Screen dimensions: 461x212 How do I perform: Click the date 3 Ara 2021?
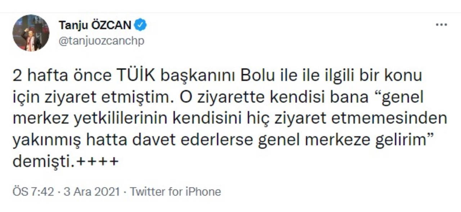click(x=91, y=191)
